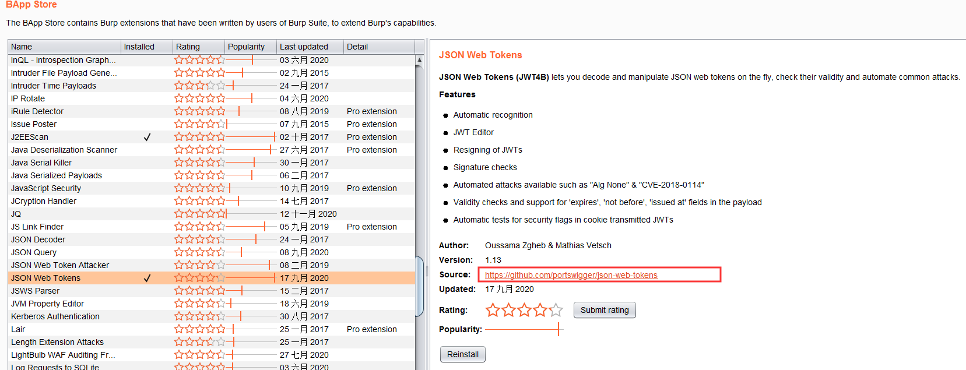966x370 pixels.
Task: Select the JSON Decoder row
Action: 212,239
